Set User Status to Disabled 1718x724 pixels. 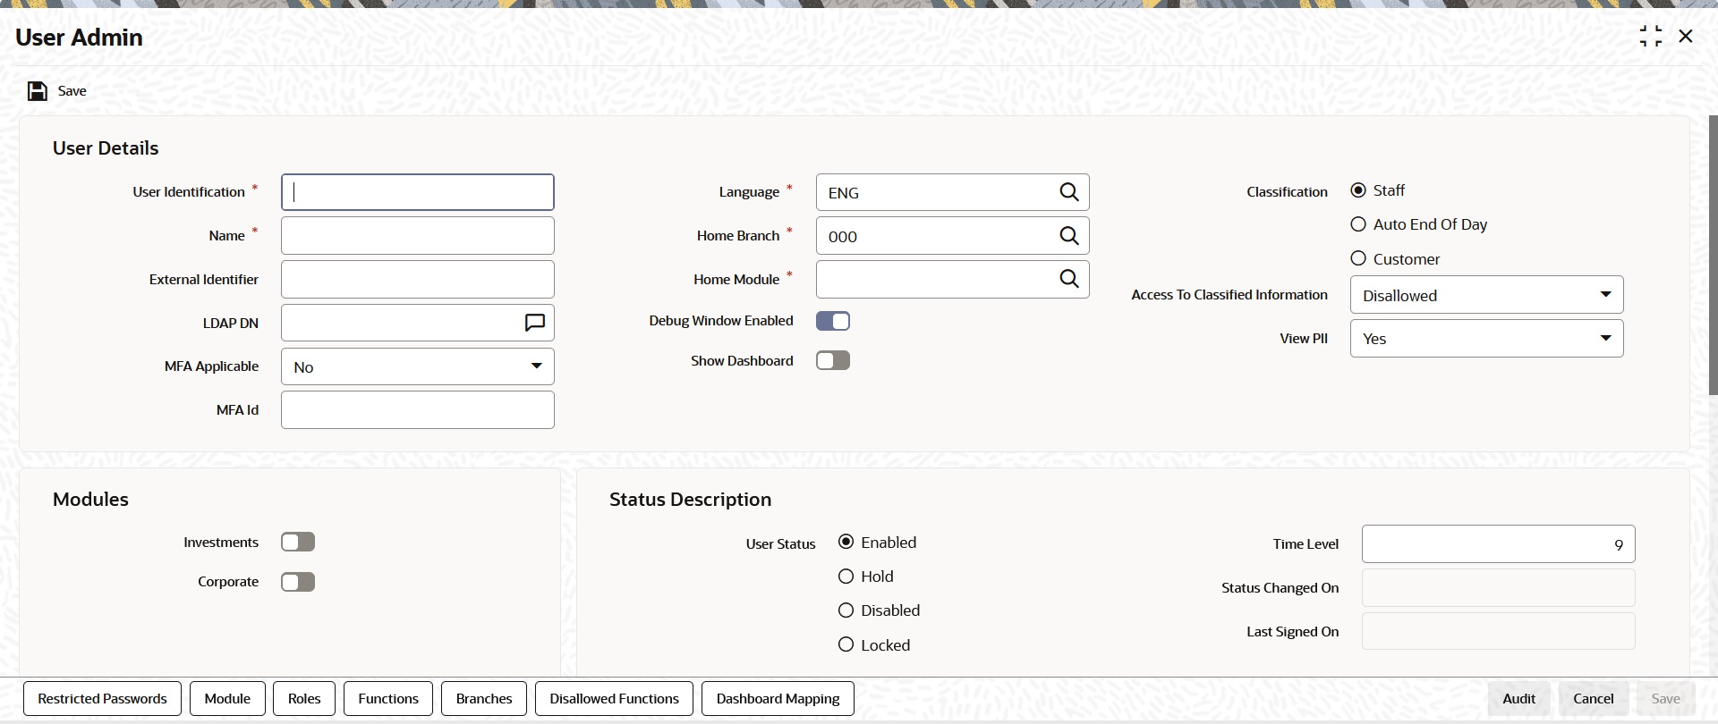pyautogui.click(x=846, y=610)
